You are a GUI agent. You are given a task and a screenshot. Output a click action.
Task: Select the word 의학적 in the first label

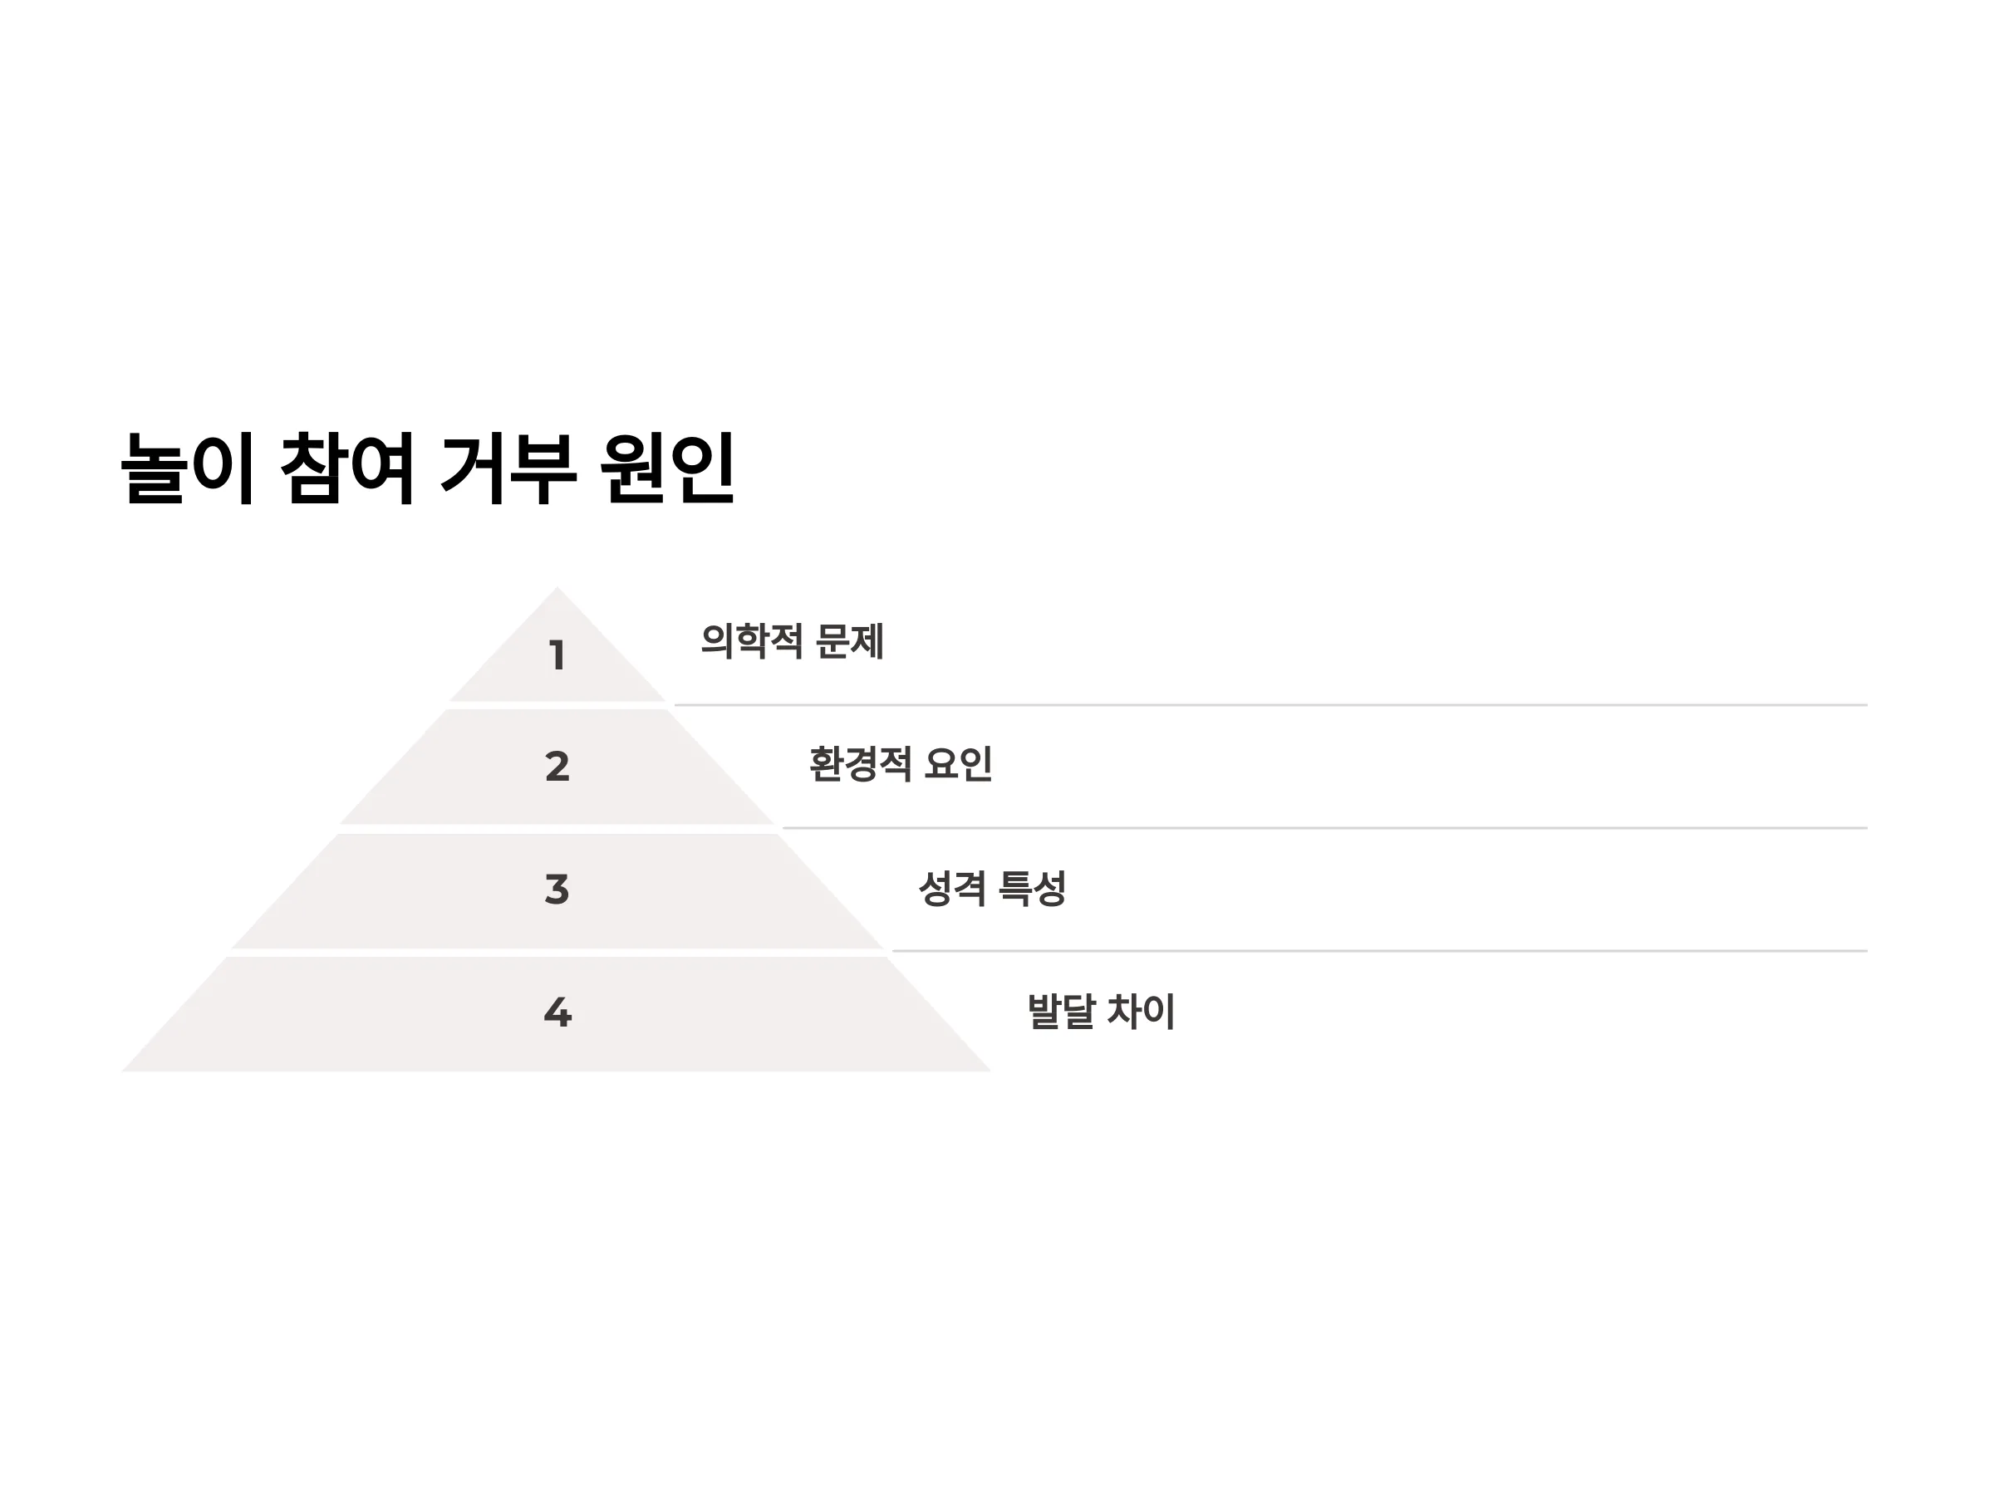(x=752, y=642)
